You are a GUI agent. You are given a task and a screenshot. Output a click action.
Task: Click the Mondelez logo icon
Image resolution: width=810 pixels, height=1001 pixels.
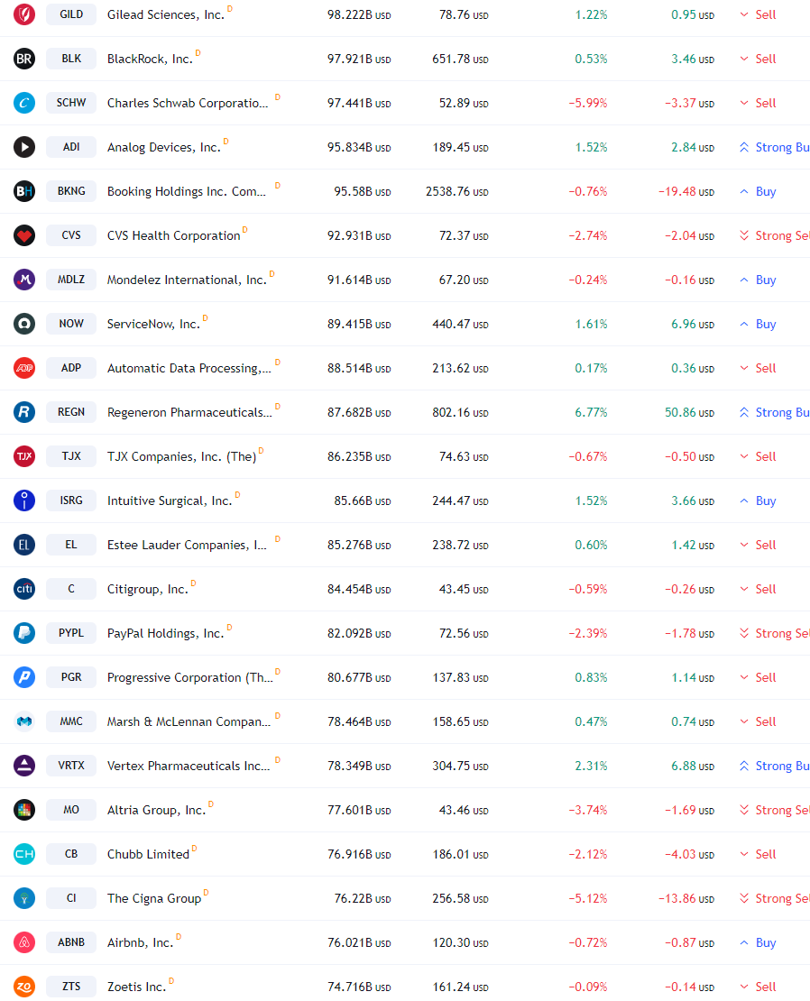pos(24,280)
